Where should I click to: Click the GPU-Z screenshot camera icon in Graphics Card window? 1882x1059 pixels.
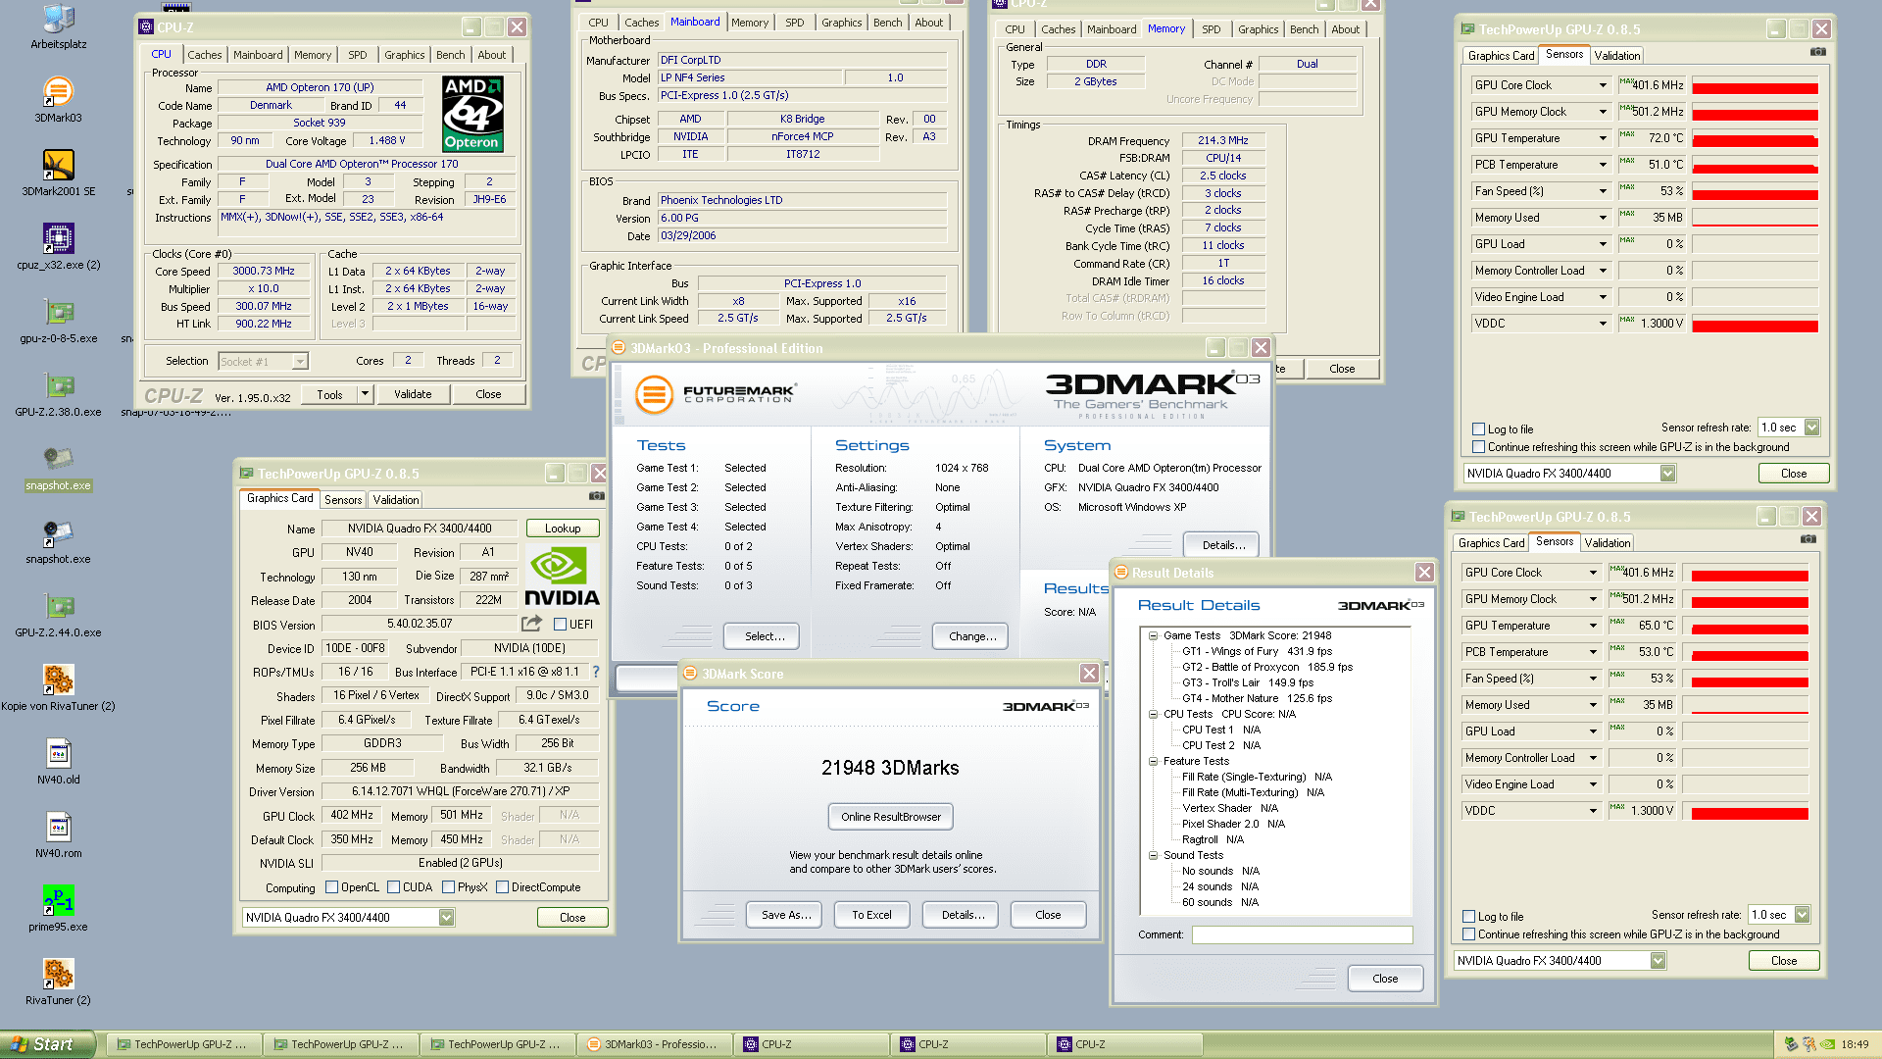pyautogui.click(x=596, y=496)
